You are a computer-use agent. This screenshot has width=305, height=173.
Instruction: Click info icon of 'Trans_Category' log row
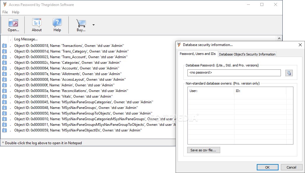4,51
